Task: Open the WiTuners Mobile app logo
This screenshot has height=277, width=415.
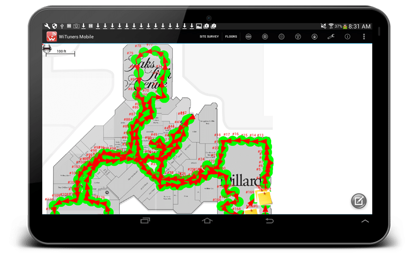Action: tap(52, 37)
